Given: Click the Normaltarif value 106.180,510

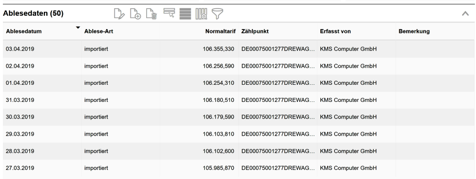Looking at the screenshot, I should tap(218, 100).
